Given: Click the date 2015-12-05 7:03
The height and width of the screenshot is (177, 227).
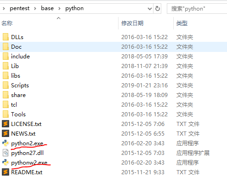Looking at the screenshot, I should 143,153.
